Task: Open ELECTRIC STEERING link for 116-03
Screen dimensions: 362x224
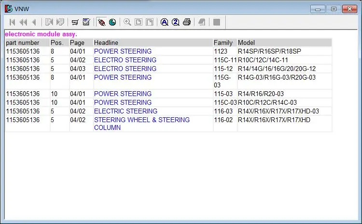Action: click(125, 112)
